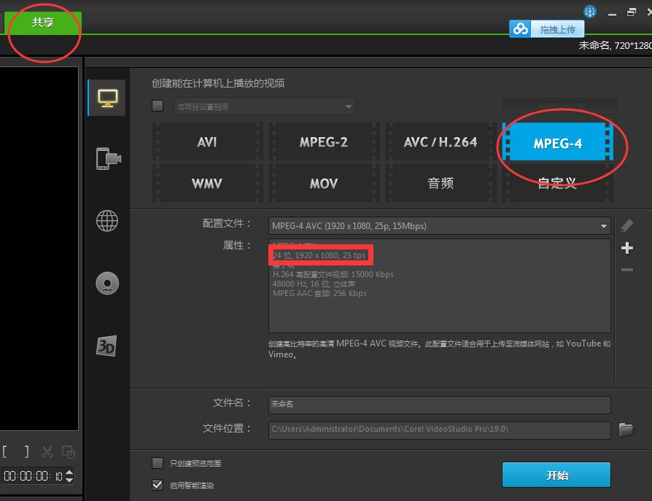Browse for file location folder icon

(x=626, y=429)
